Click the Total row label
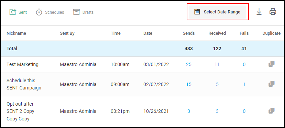The width and height of the screenshot is (285, 128). (12, 49)
